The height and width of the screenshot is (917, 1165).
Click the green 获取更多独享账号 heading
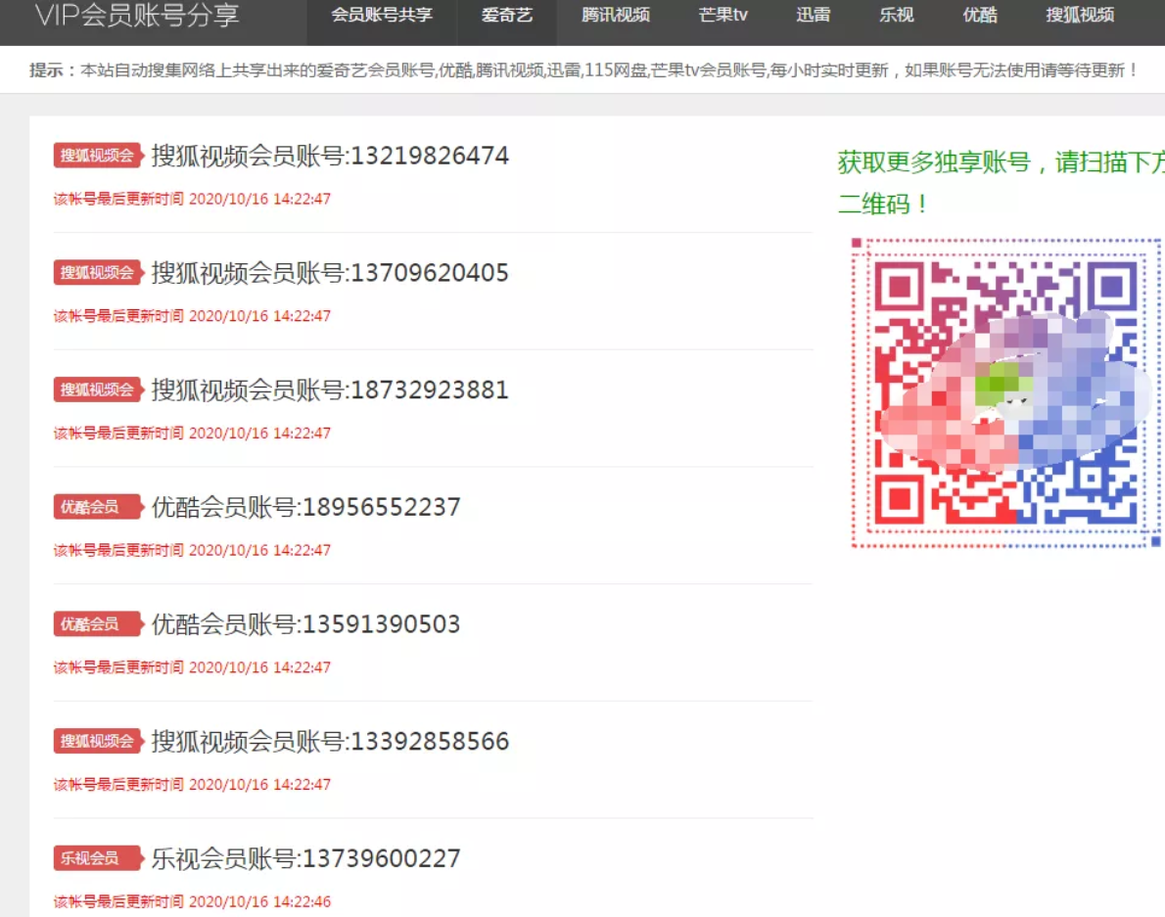tap(1001, 183)
